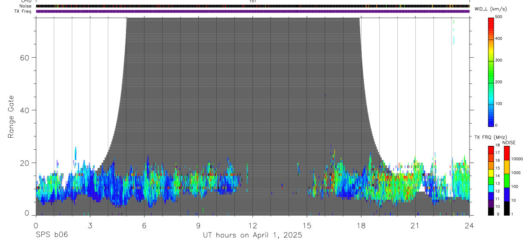Image resolution: width=528 pixels, height=244 pixels.
Task: Pick the red 17–18 MHz frequency swatch
Action: [x=491, y=150]
